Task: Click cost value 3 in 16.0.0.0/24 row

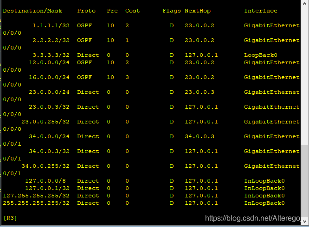Action: [x=127, y=77]
